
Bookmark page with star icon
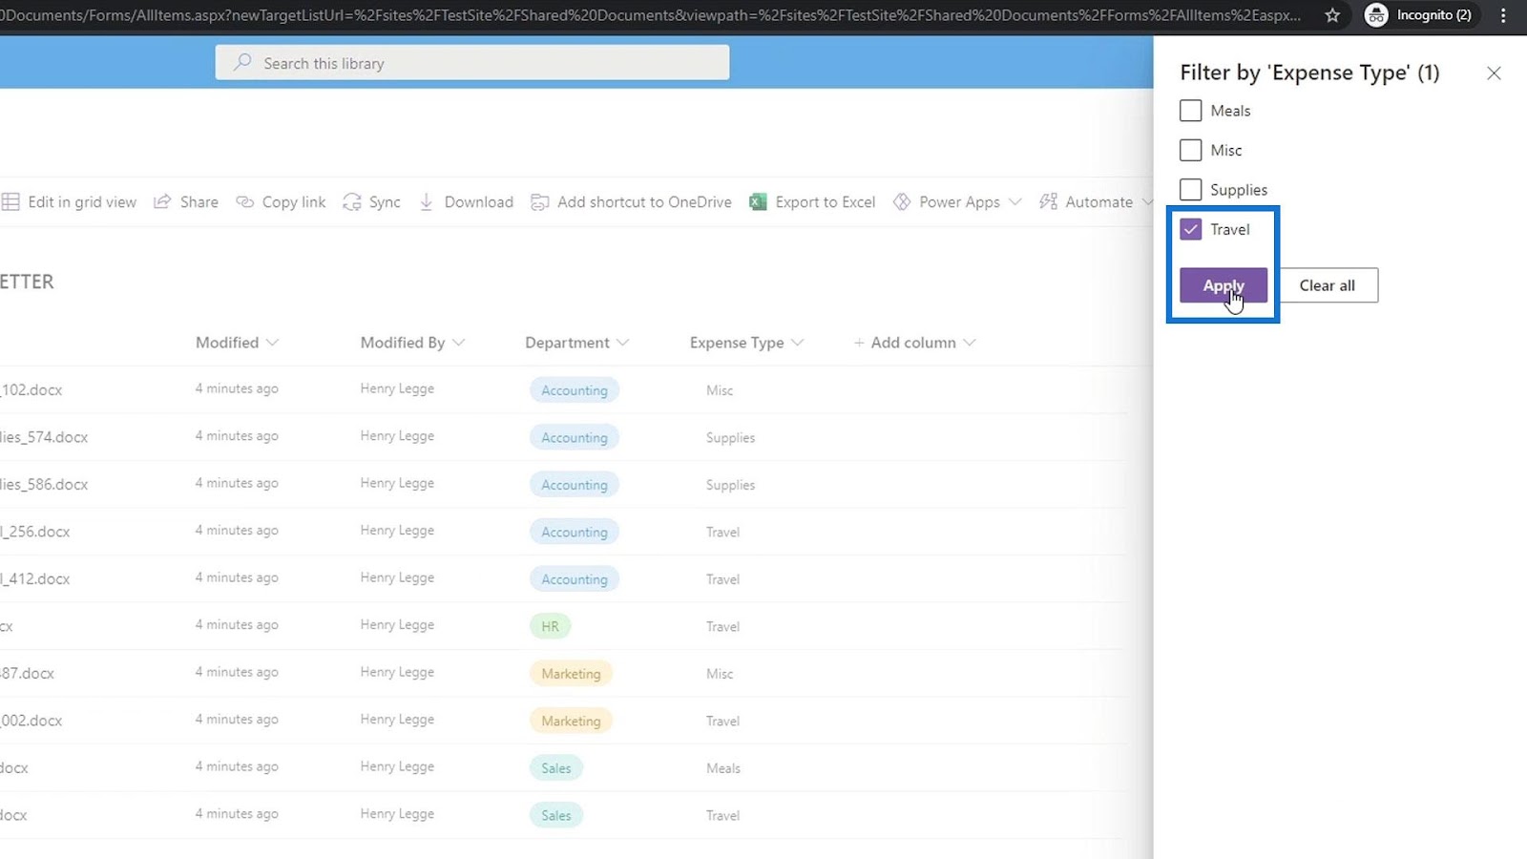pyautogui.click(x=1332, y=15)
